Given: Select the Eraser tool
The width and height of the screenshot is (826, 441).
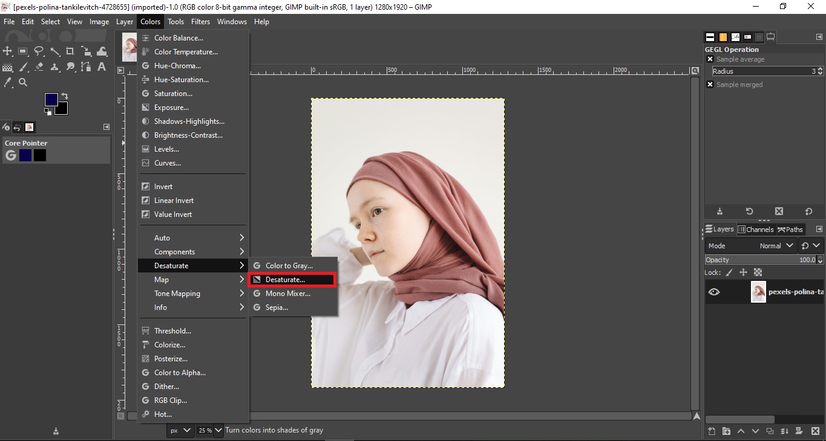Looking at the screenshot, I should 39,67.
